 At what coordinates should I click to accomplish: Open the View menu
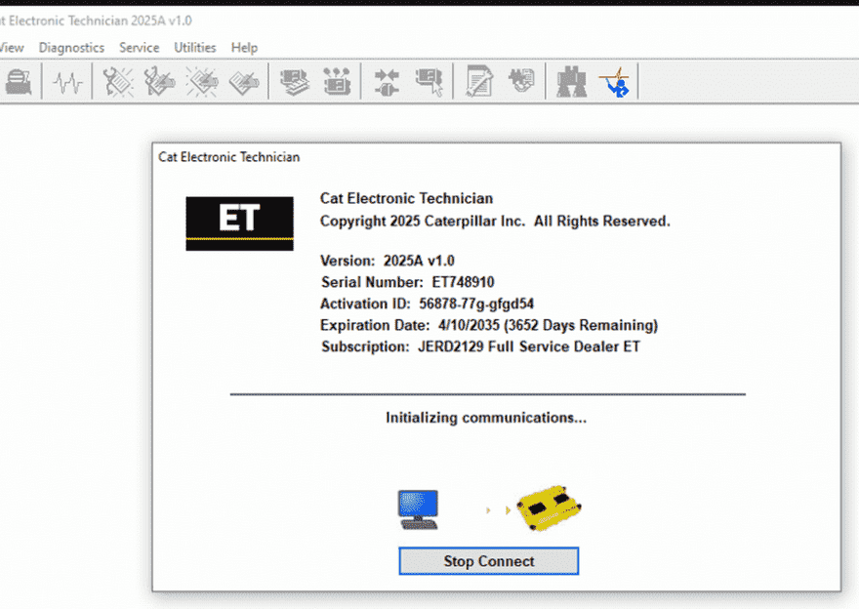[12, 47]
